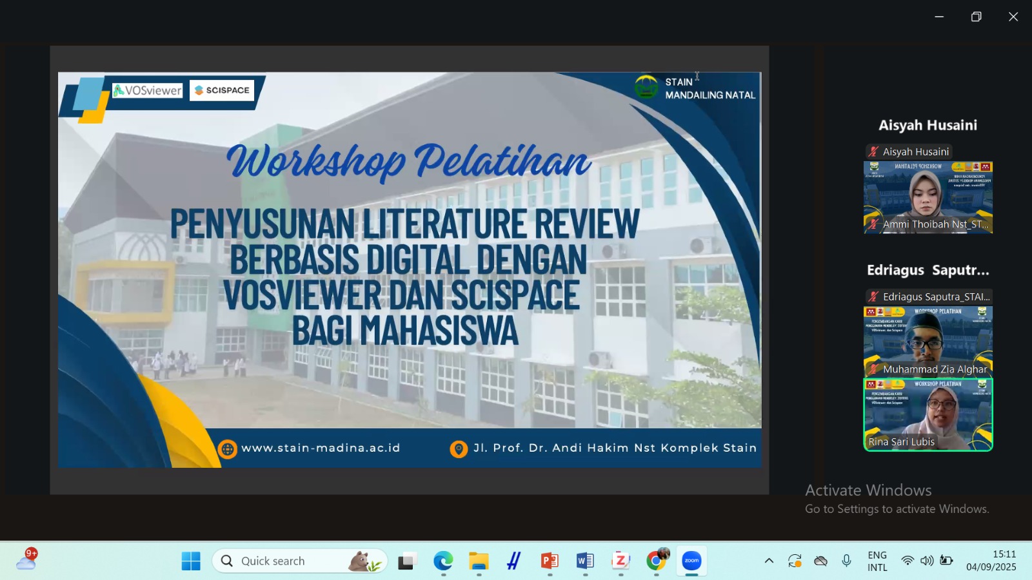The image size is (1032, 580).
Task: Open File Explorer from the taskbar
Action: (x=479, y=561)
